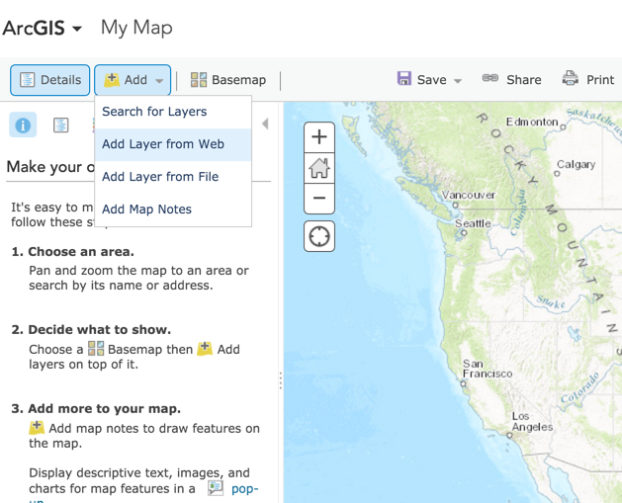
Task: Click the panel resize divider handle
Action: [281, 380]
